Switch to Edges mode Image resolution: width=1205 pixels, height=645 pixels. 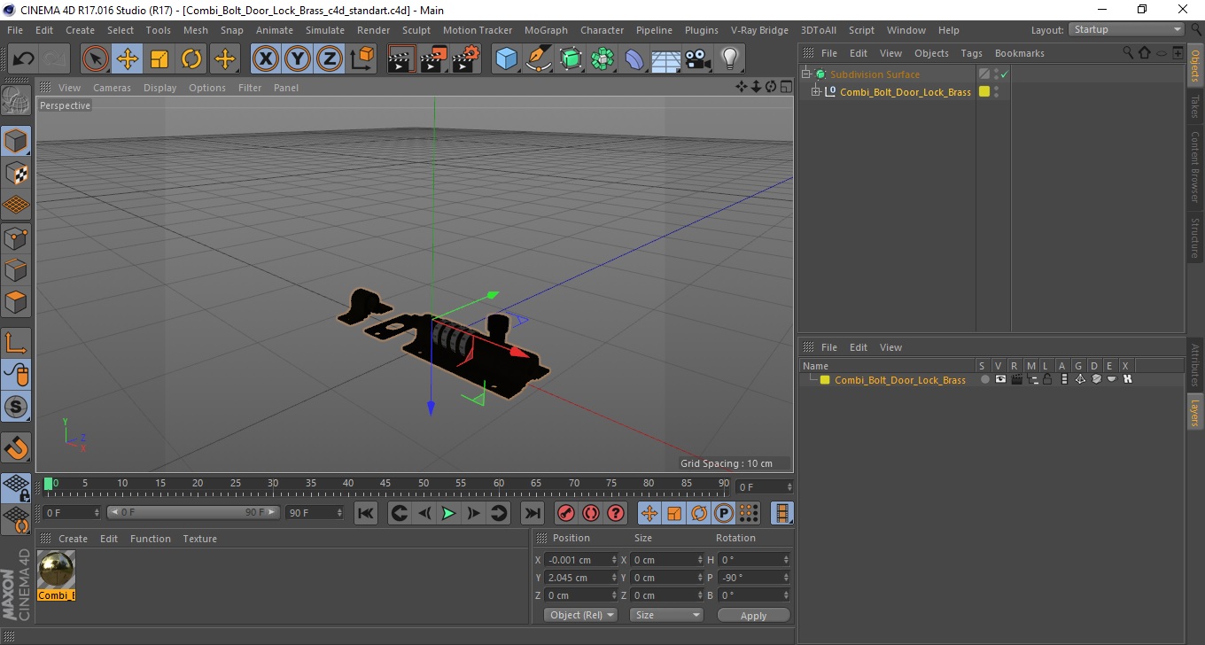16,269
